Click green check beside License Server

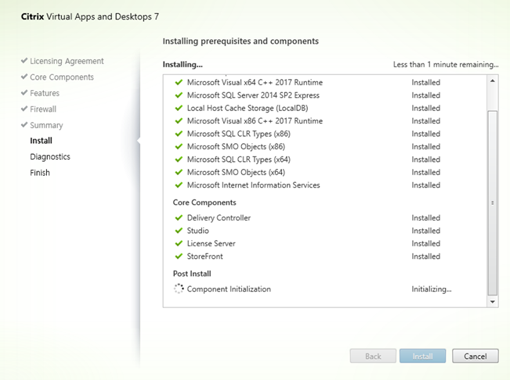click(x=179, y=243)
